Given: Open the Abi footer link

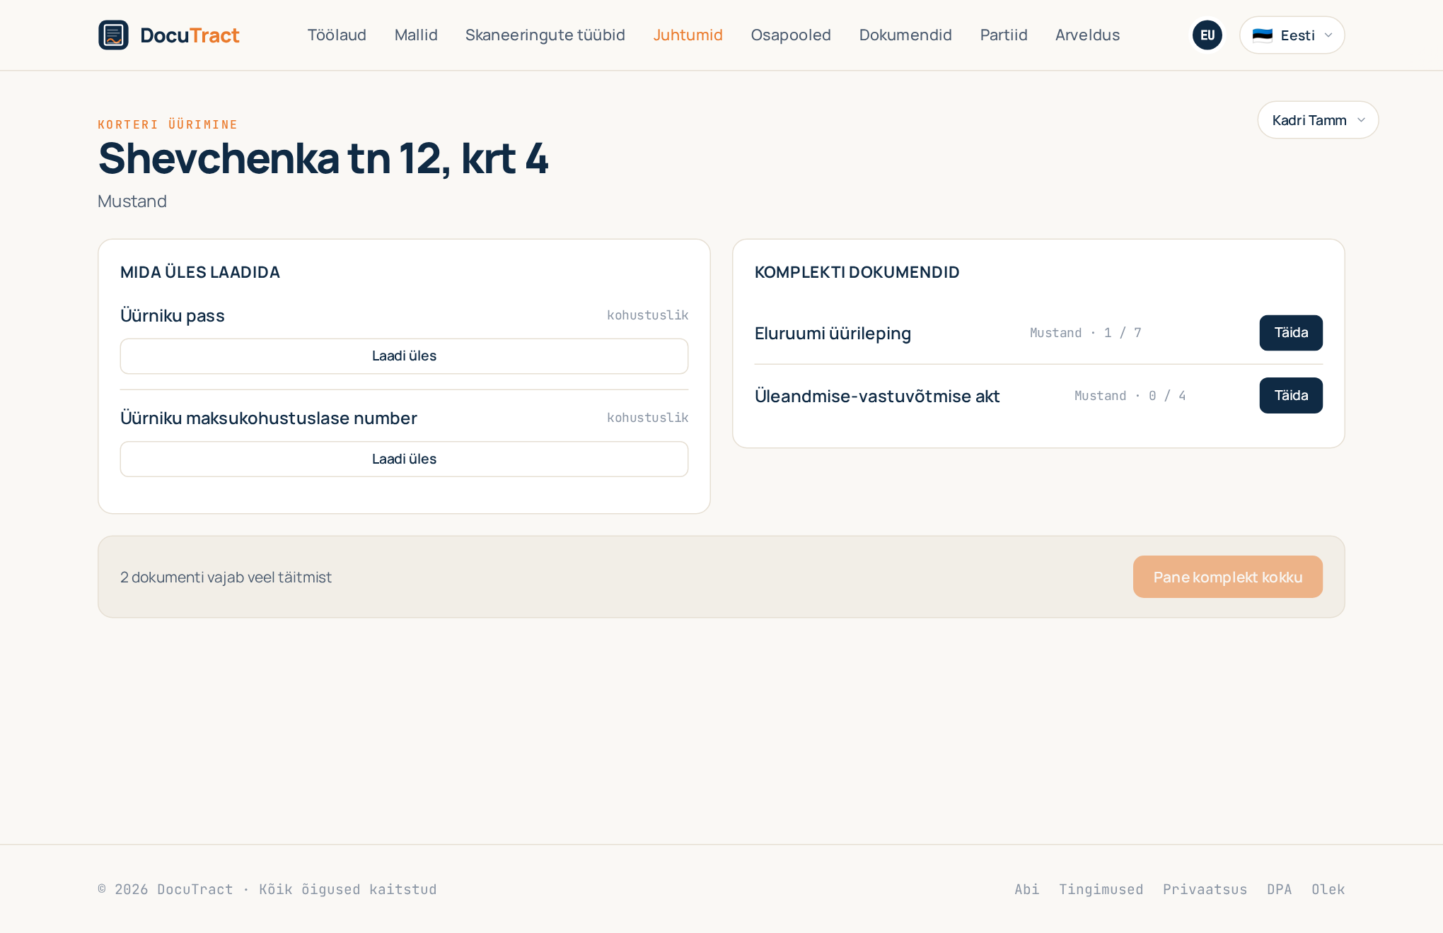Looking at the screenshot, I should 1026,889.
